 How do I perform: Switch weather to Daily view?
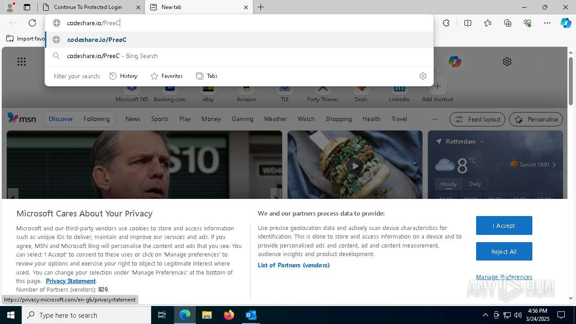click(x=475, y=184)
